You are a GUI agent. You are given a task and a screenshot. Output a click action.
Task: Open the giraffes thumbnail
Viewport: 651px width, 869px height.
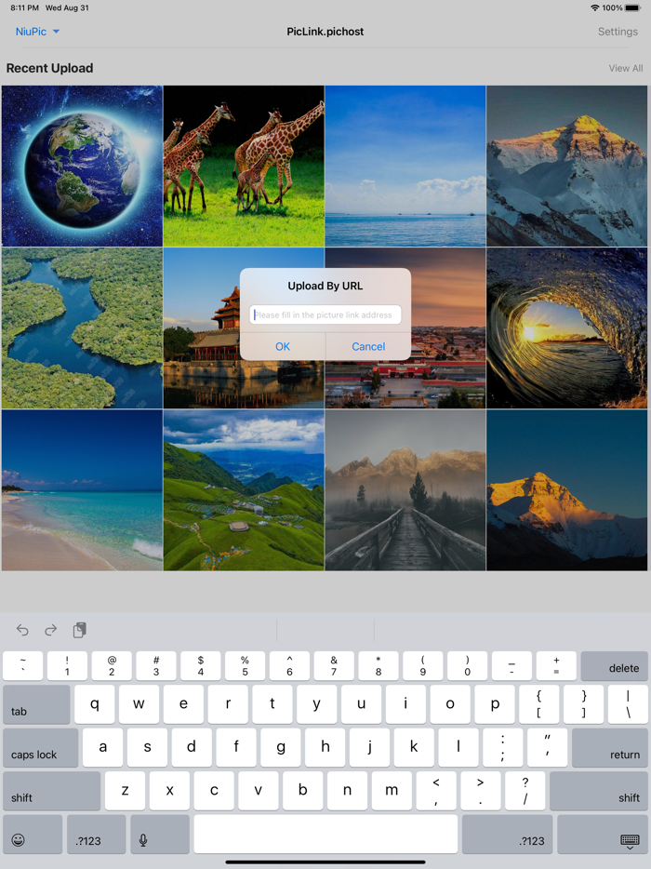[x=244, y=166]
